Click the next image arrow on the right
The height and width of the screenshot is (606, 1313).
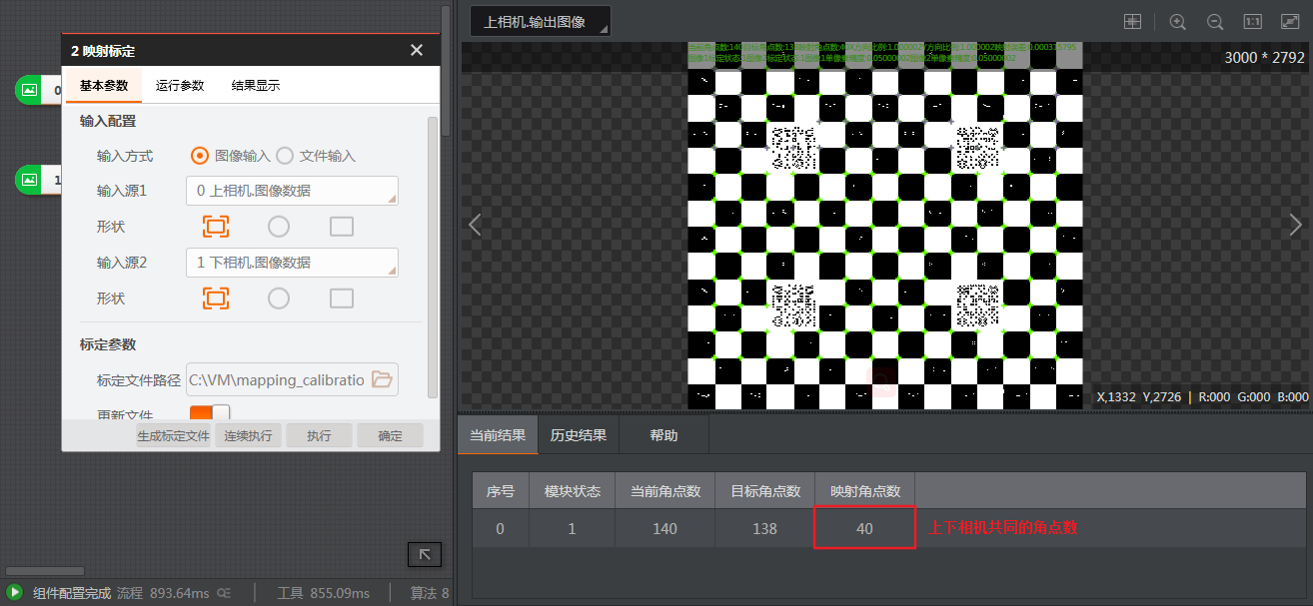[1296, 225]
